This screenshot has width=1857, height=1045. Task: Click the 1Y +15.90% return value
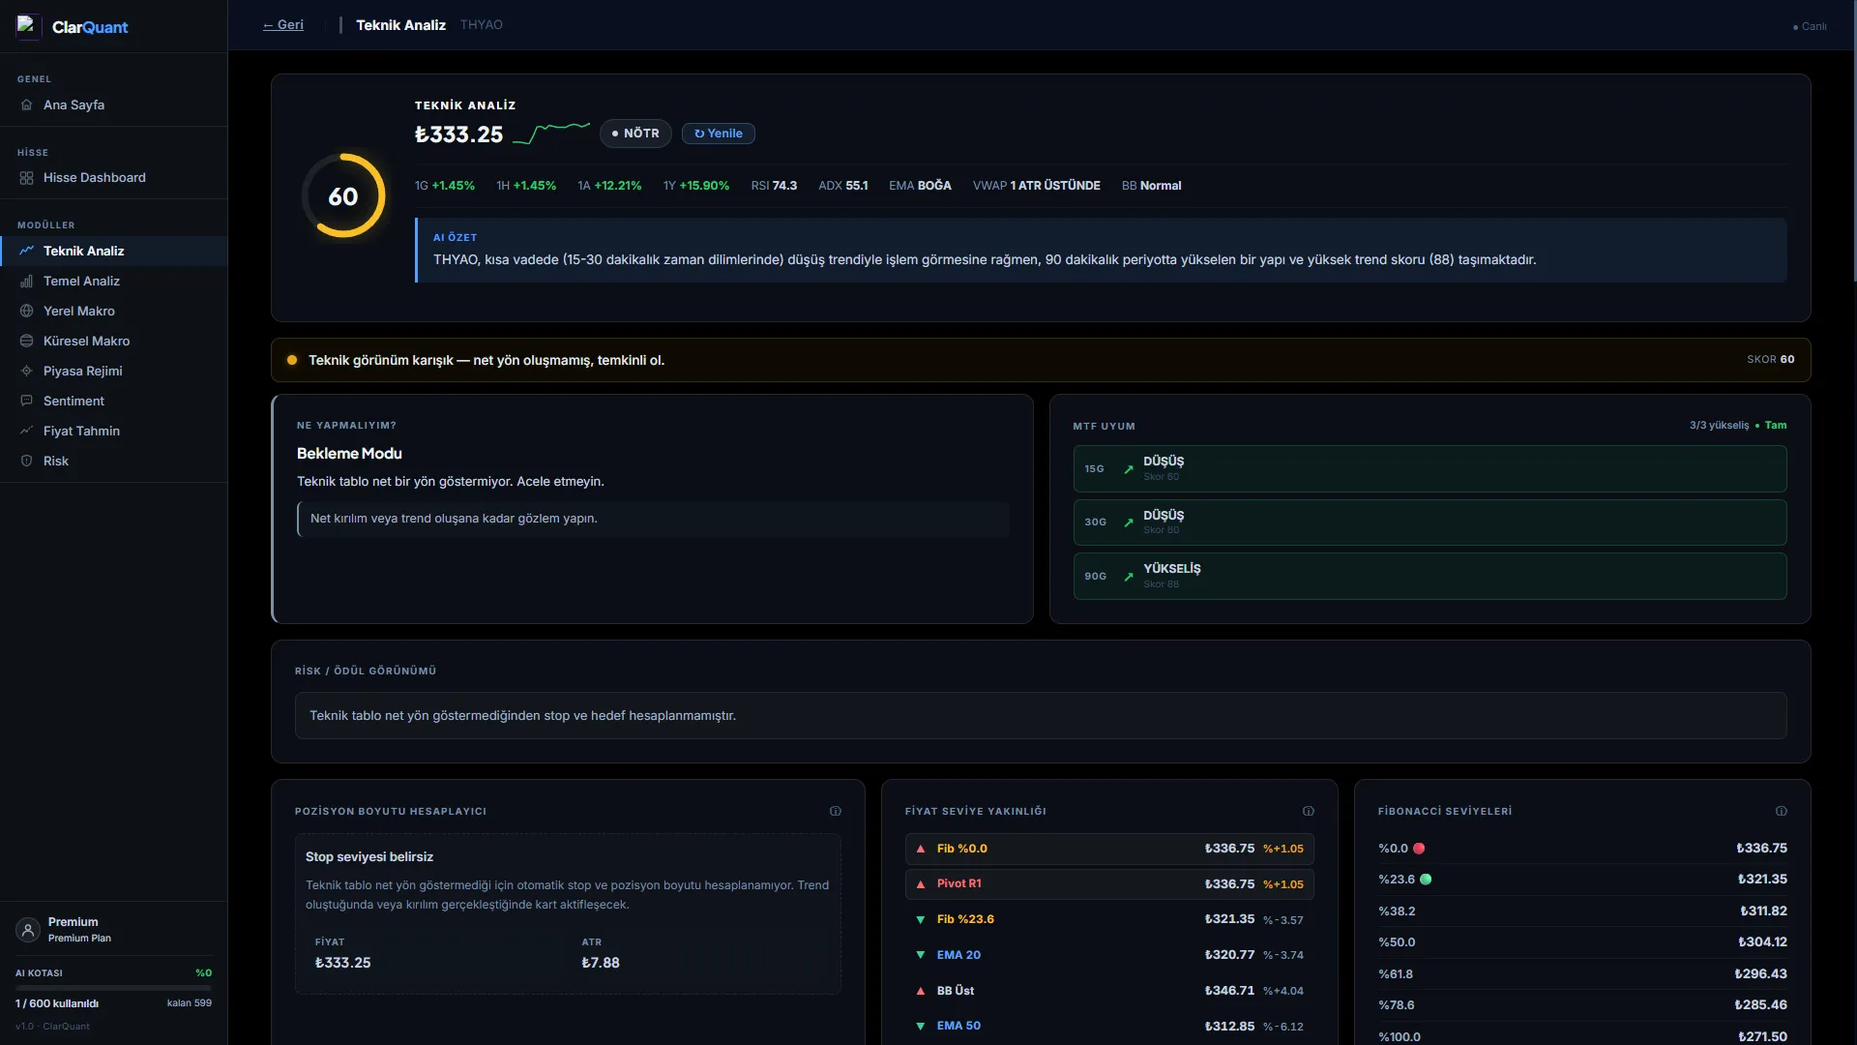tap(696, 186)
